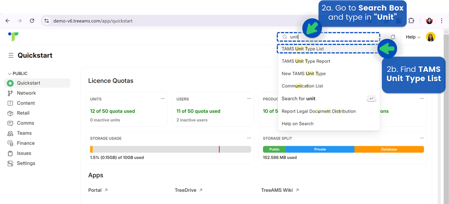Click the enter-key icon beside Search for unit
Image resolution: width=449 pixels, height=204 pixels.
coord(371,98)
